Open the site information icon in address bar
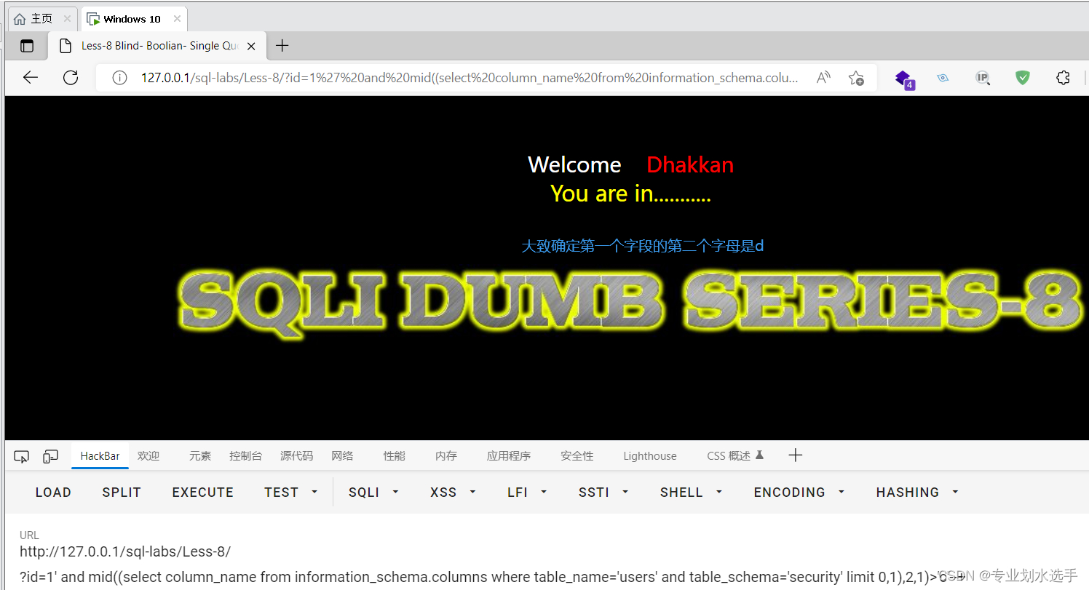Screen dimensions: 1089x590 120,78
